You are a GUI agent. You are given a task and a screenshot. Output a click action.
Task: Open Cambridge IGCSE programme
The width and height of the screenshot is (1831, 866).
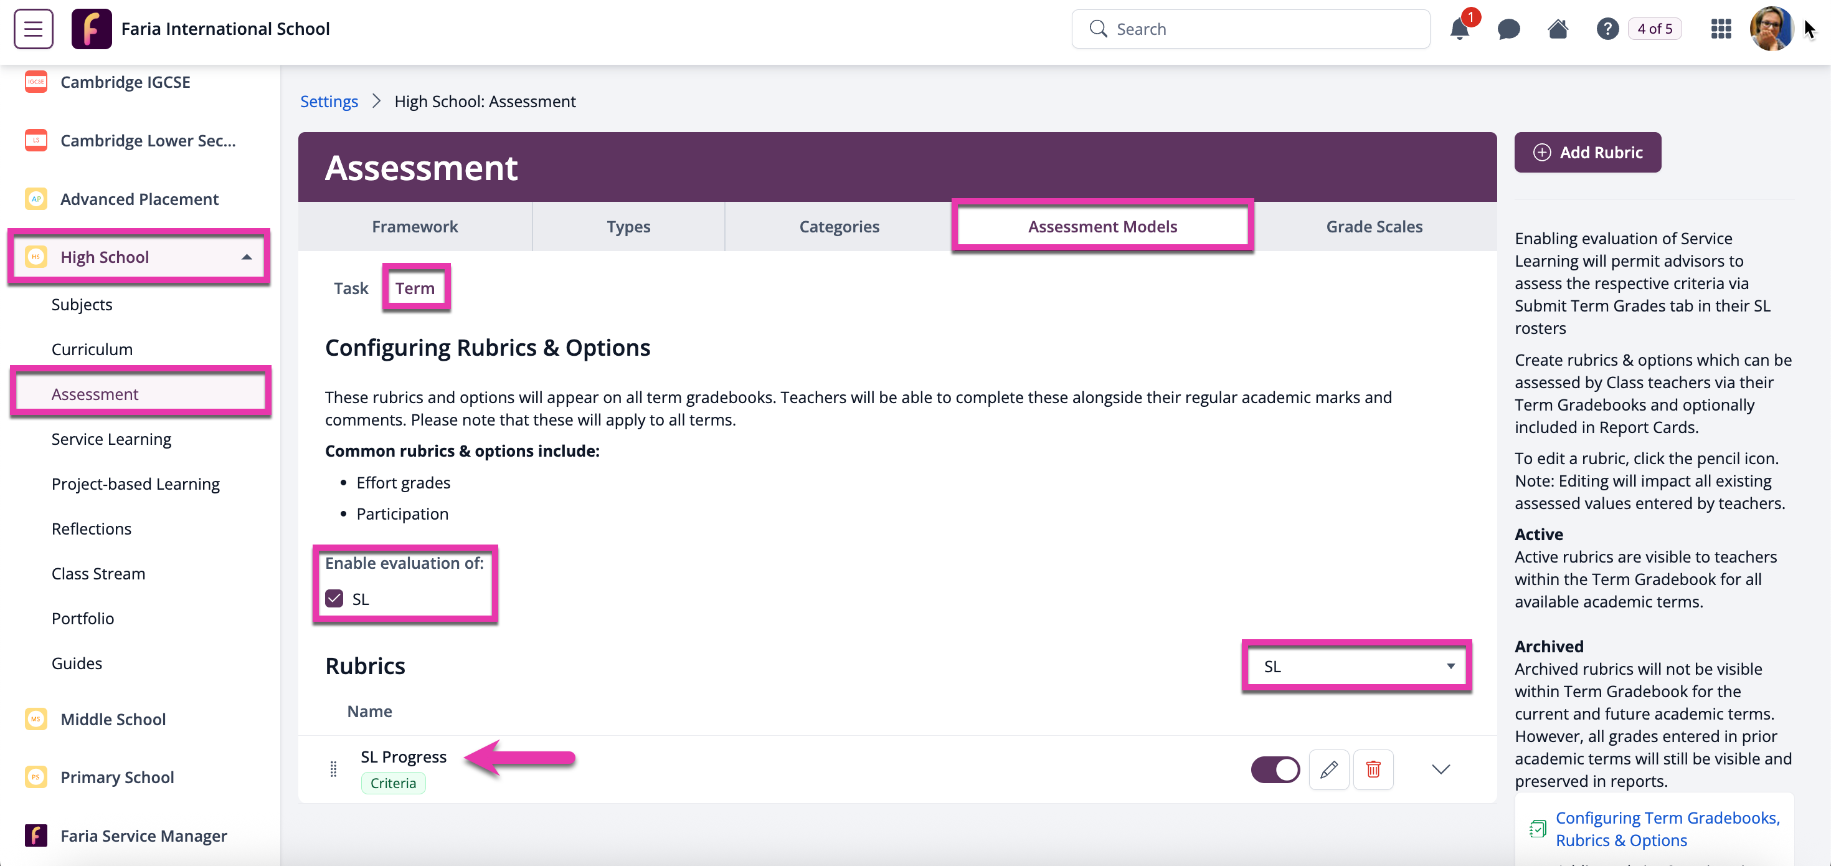coord(125,82)
